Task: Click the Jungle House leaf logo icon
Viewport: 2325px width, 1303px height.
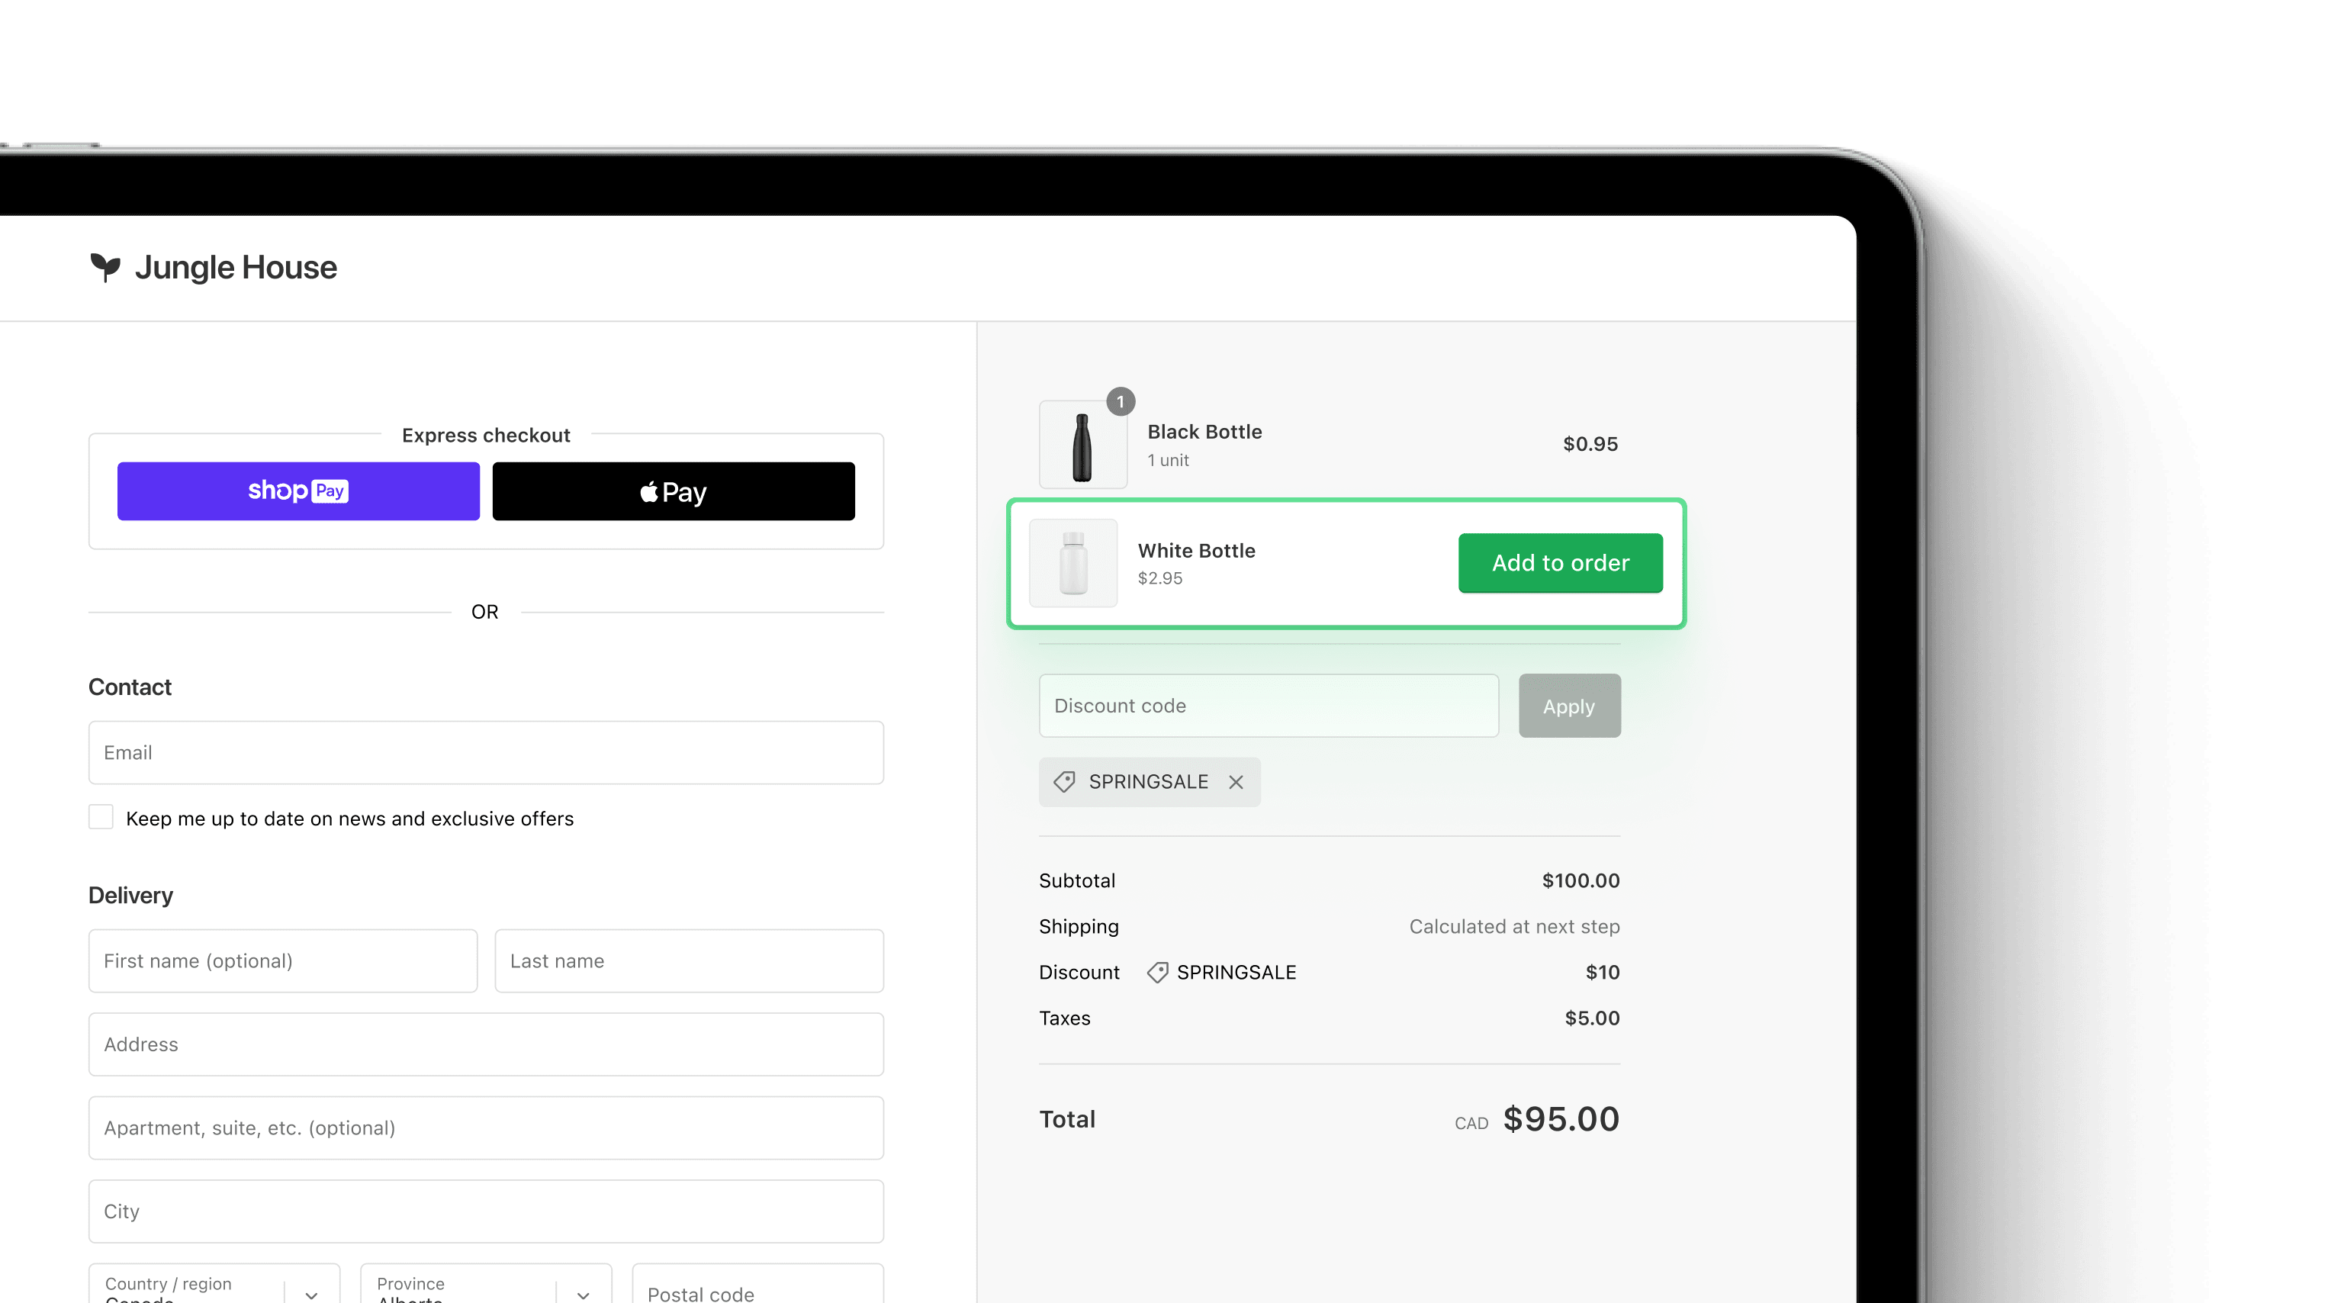Action: [105, 267]
